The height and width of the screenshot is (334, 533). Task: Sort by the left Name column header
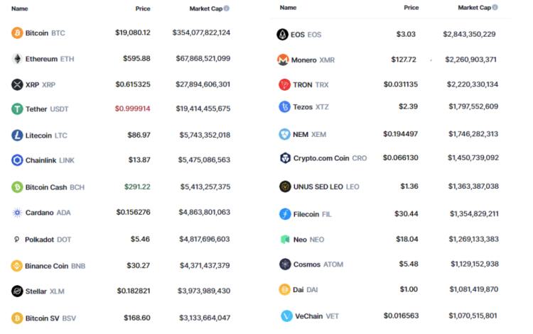tap(20, 9)
